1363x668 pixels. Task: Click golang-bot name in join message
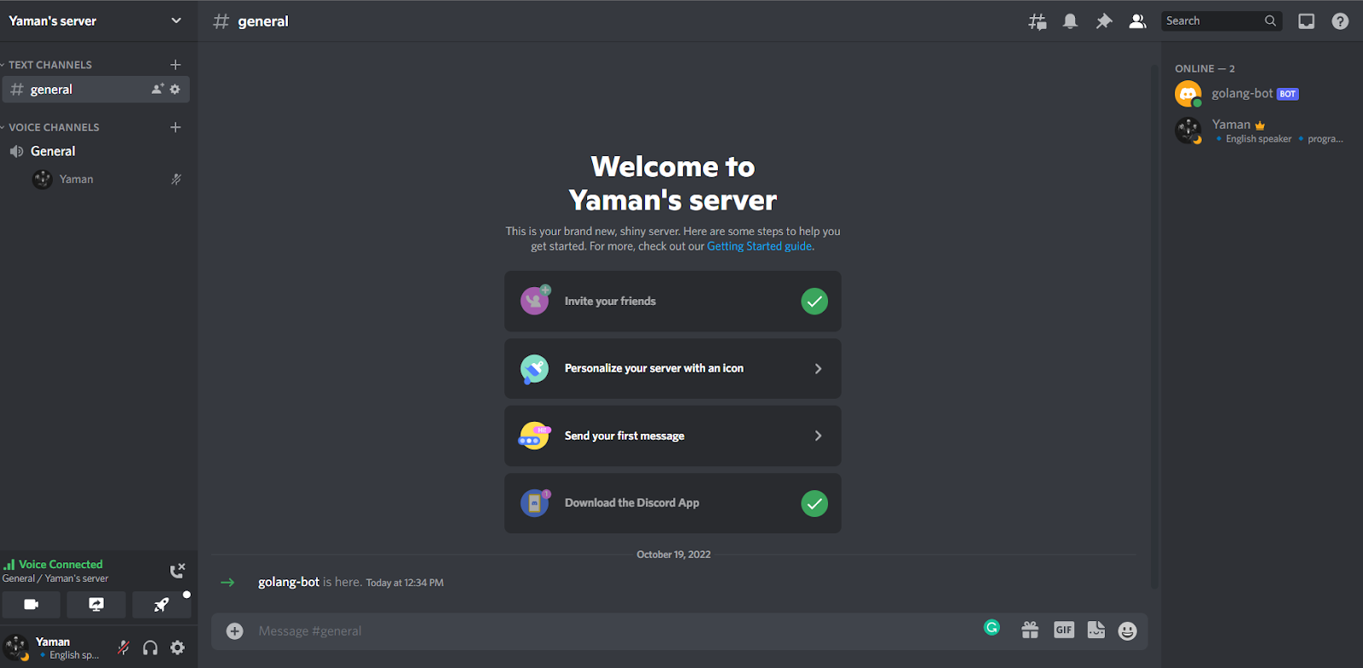coord(289,582)
